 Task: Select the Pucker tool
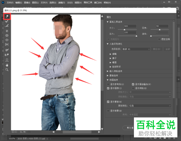click(7, 36)
